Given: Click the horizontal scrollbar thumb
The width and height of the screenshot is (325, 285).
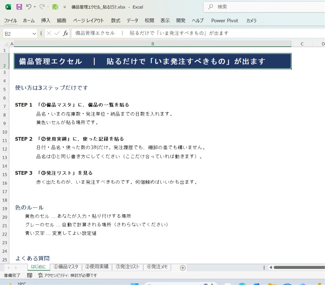Looking at the screenshot, I should point(299,267).
